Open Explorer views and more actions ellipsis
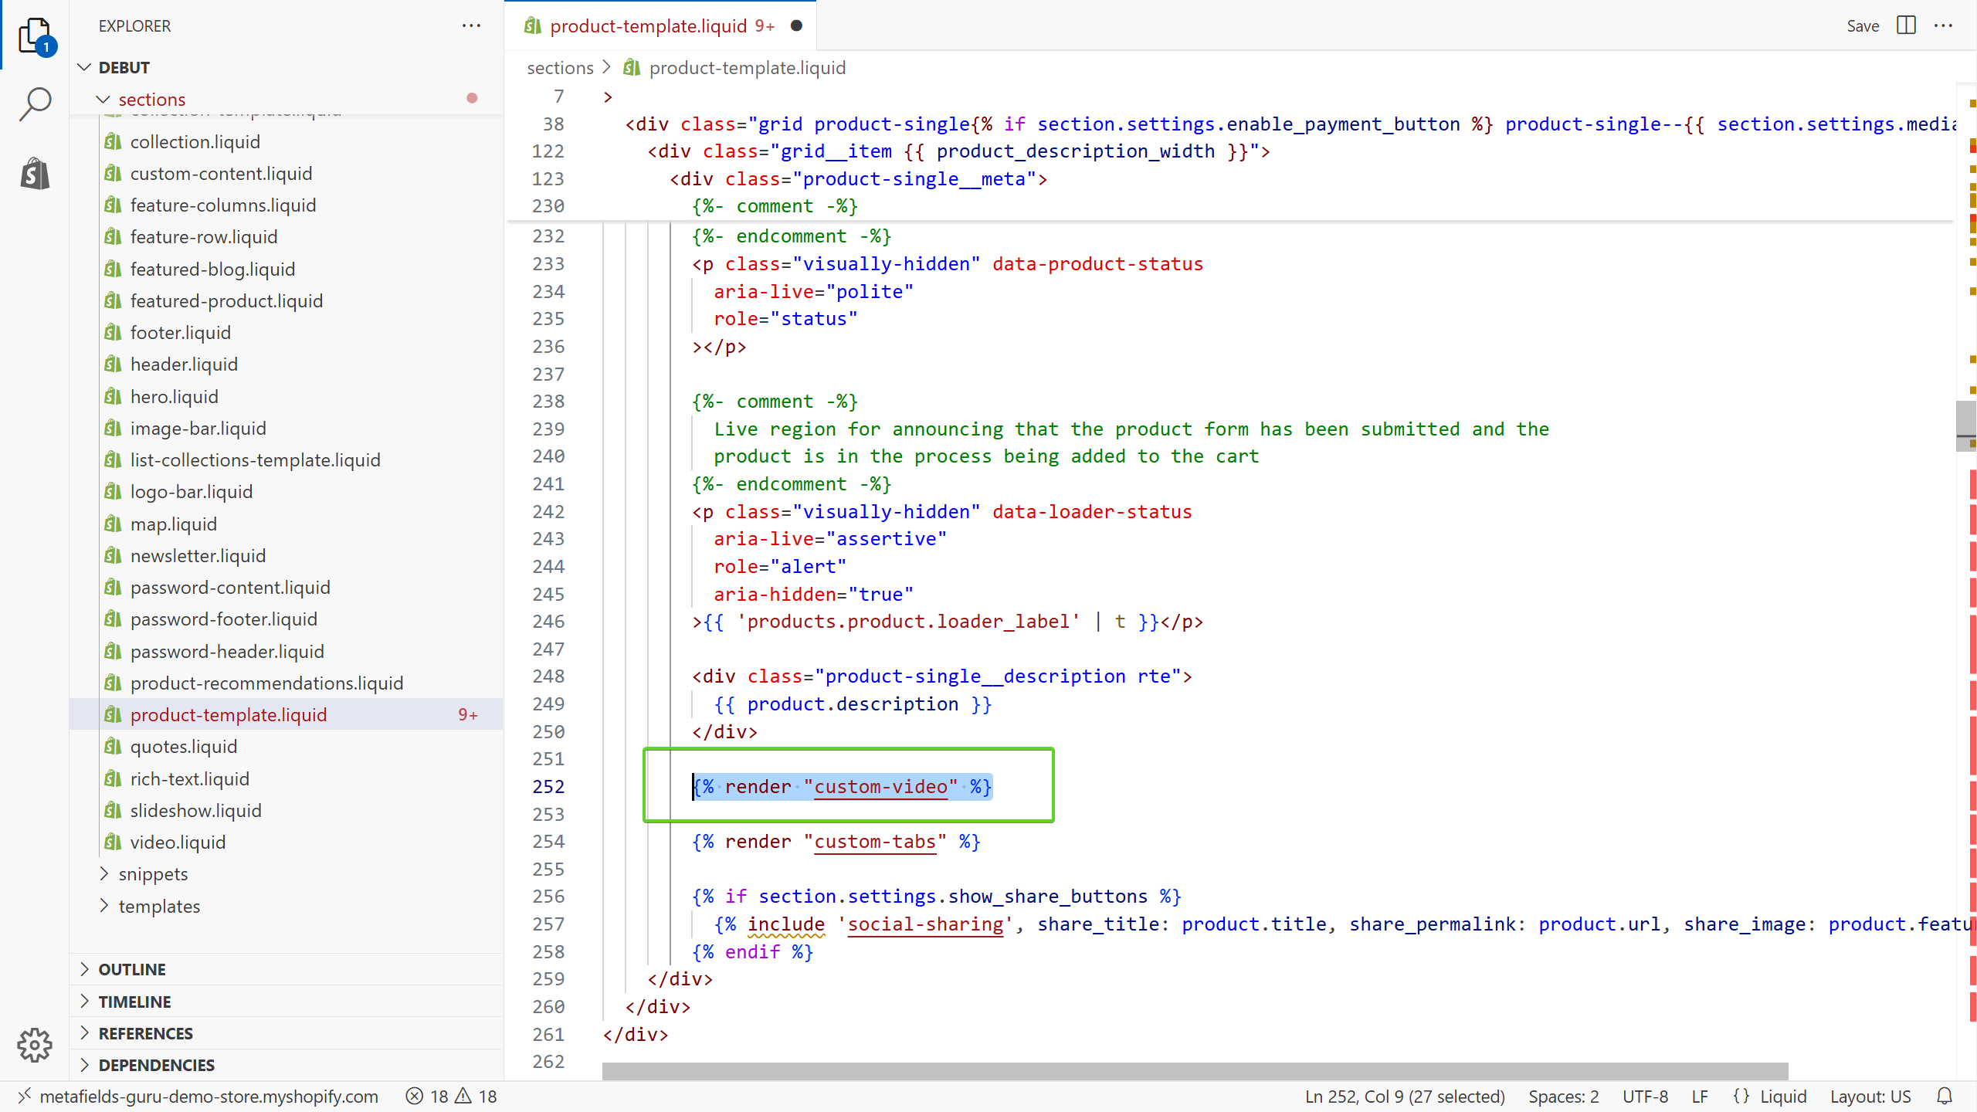Image resolution: width=1977 pixels, height=1112 pixels. pos(471,25)
